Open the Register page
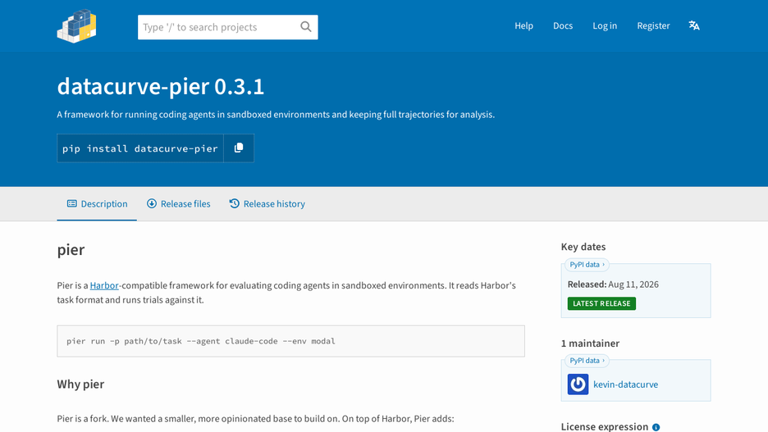 (653, 26)
